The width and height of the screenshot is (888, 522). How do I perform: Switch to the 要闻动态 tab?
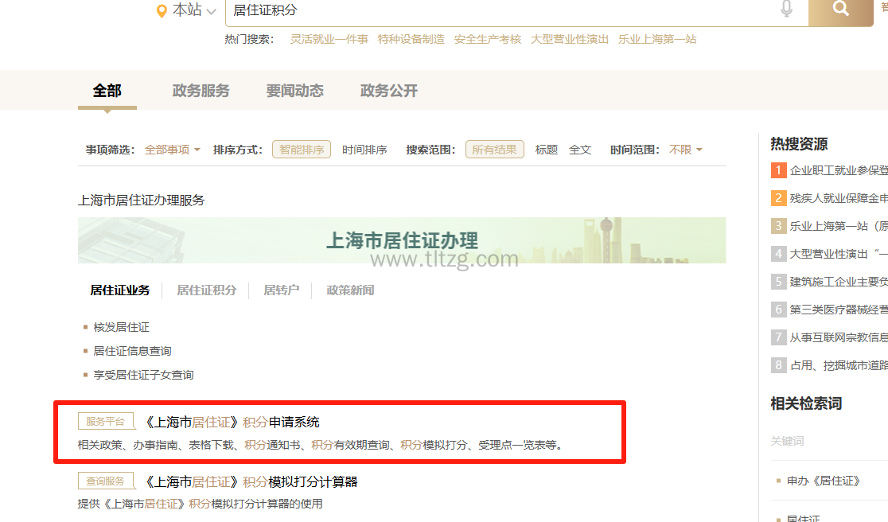tap(294, 91)
